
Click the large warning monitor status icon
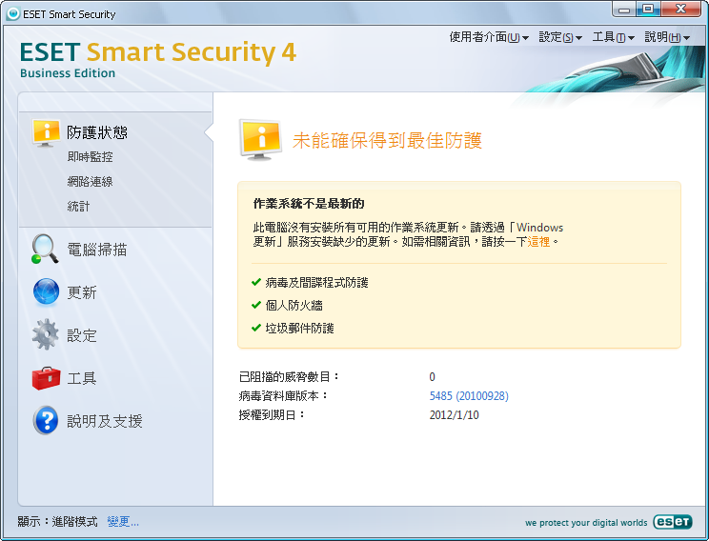point(260,141)
